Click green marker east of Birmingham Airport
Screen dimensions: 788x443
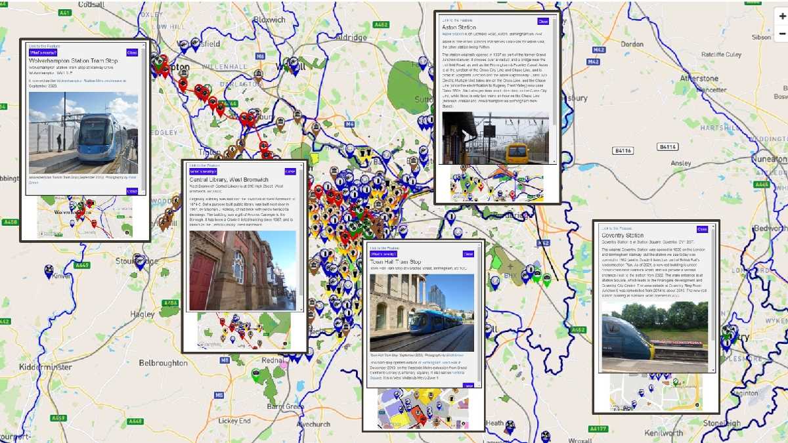click(x=546, y=279)
